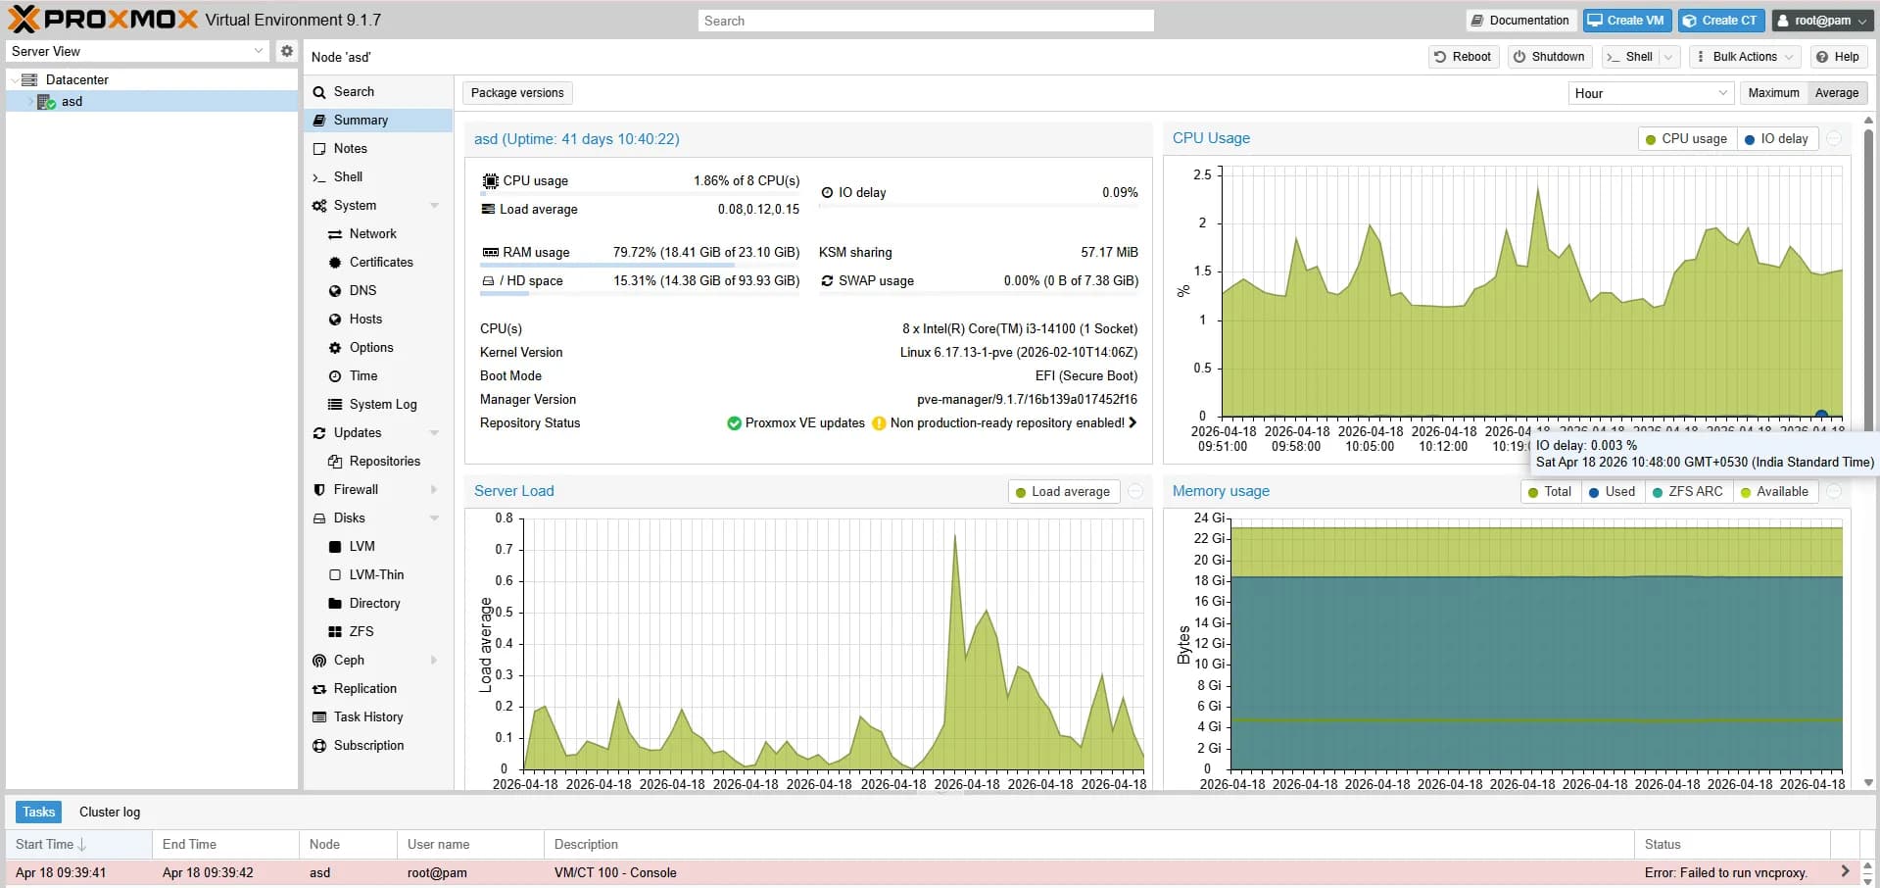Open the Shell entry via its terminal icon
The image size is (1880, 888).
[319, 176]
